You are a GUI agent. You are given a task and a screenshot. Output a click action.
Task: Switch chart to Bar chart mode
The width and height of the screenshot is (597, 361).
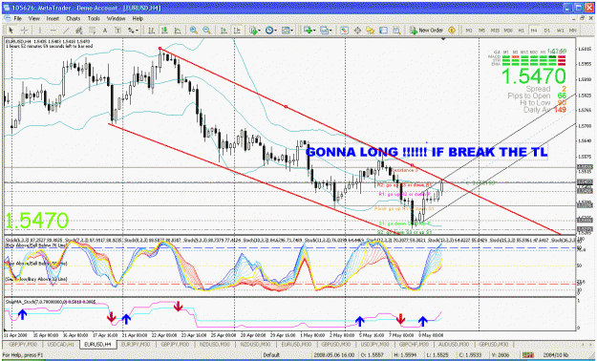[x=152, y=31]
